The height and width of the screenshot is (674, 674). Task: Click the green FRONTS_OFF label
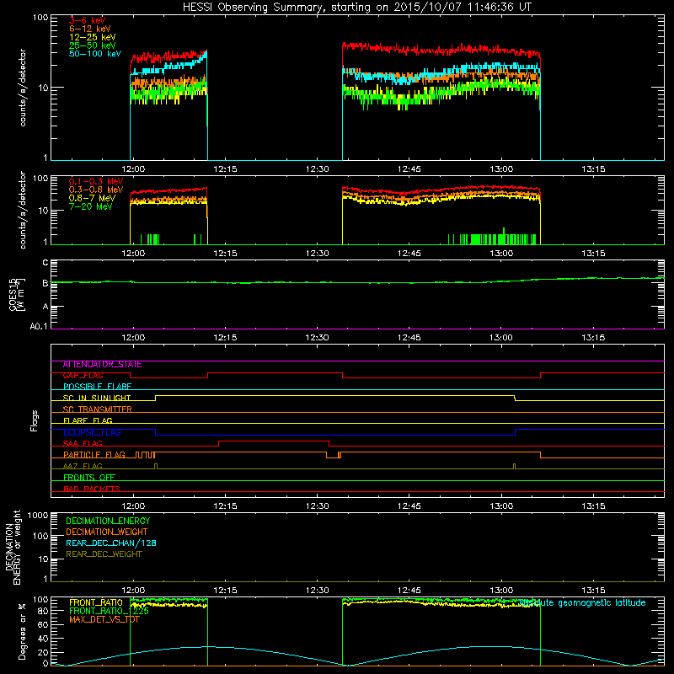point(89,478)
